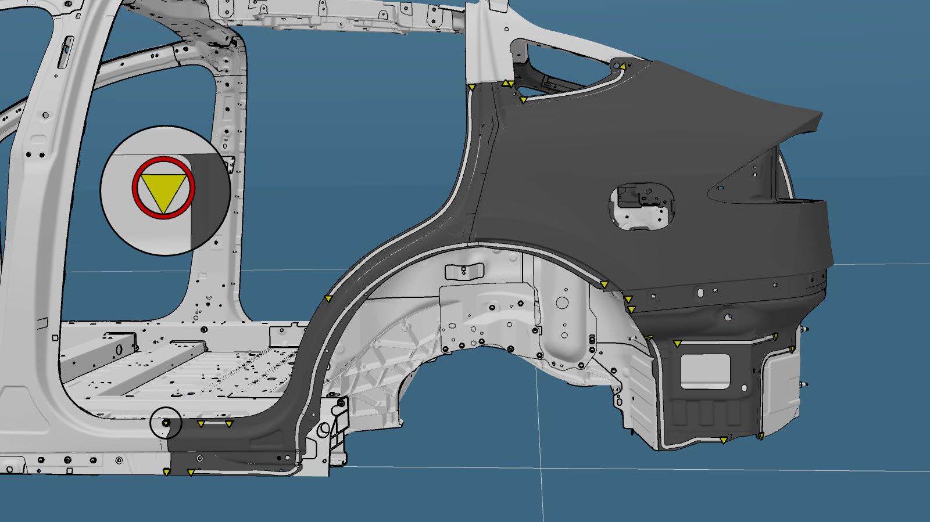Image resolution: width=930 pixels, height=522 pixels.
Task: Click the lowest of the three stacked yellow markers behind the wheel arch
Action: click(632, 310)
